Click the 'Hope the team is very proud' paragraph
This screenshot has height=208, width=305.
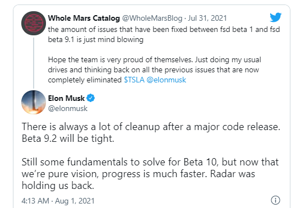point(154,70)
